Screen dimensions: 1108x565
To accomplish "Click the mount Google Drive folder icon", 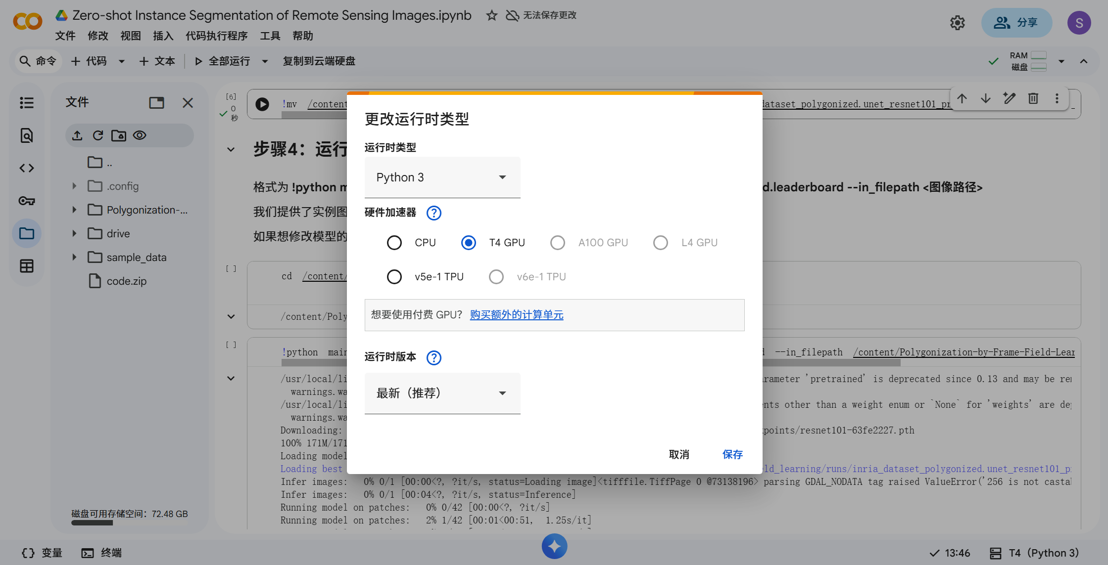I will pos(119,135).
